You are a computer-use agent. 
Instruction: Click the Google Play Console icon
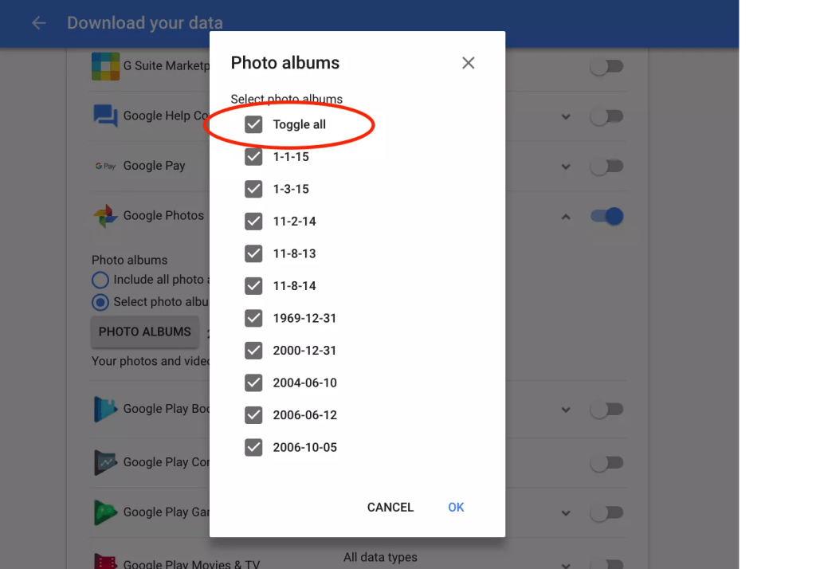(105, 462)
